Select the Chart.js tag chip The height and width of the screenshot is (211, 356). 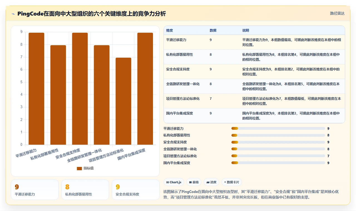174,182
